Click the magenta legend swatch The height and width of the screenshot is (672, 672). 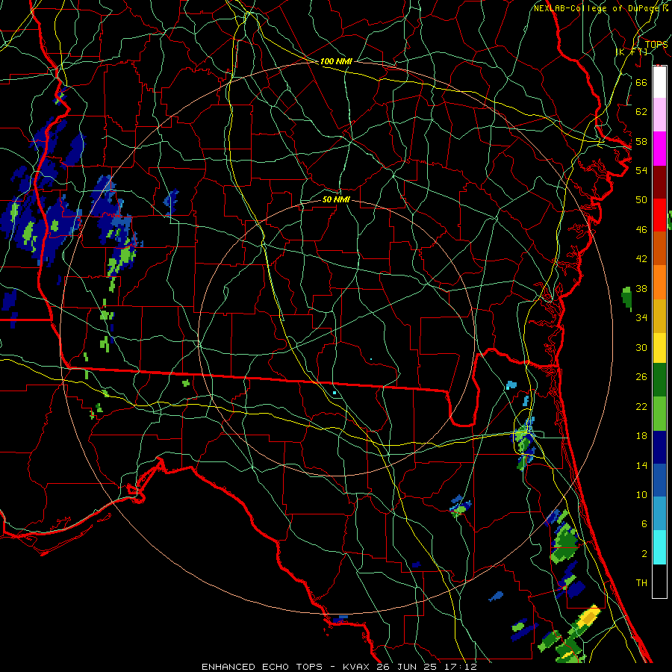659,149
